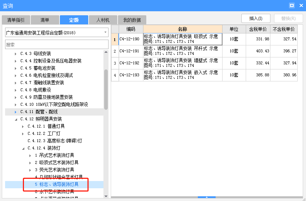Click tree scrollbar down arrow
This screenshot has width=306, height=201.
click(x=106, y=196)
